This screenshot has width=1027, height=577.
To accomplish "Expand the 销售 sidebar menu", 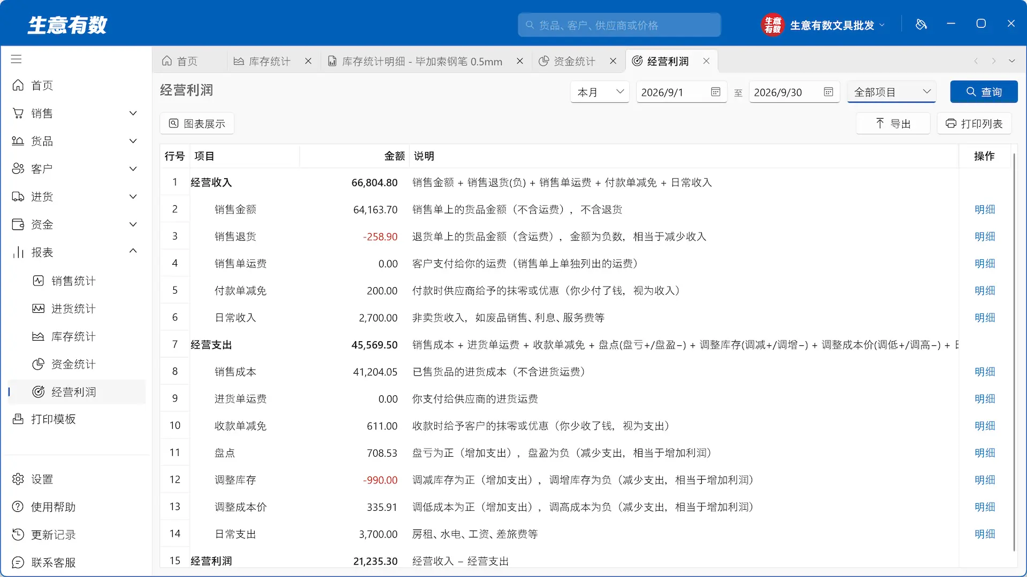I will pos(133,113).
